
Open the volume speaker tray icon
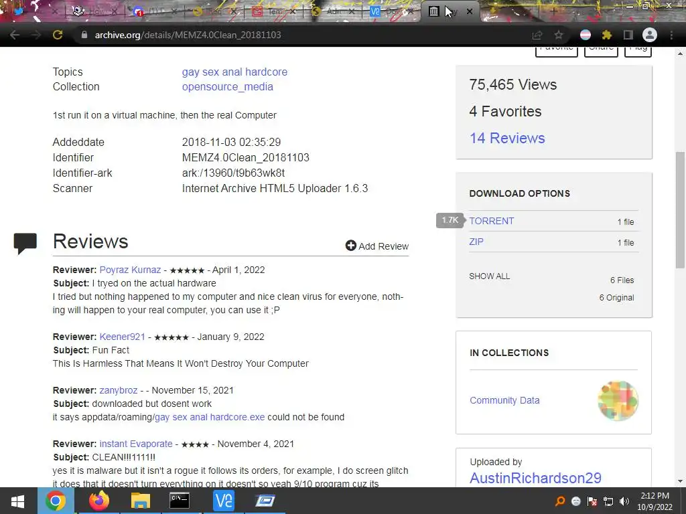[x=624, y=501]
